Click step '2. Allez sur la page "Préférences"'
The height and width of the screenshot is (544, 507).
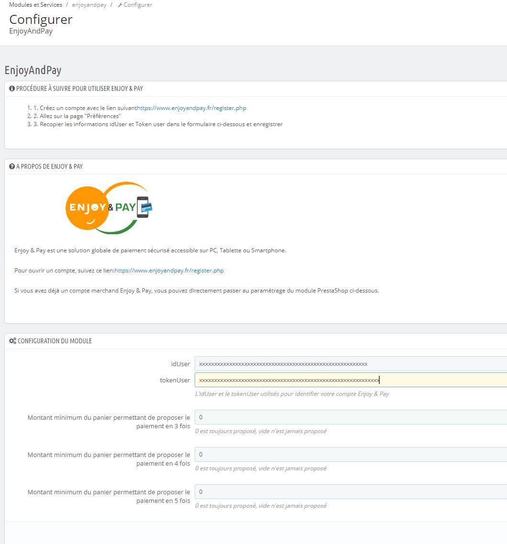pos(77,116)
